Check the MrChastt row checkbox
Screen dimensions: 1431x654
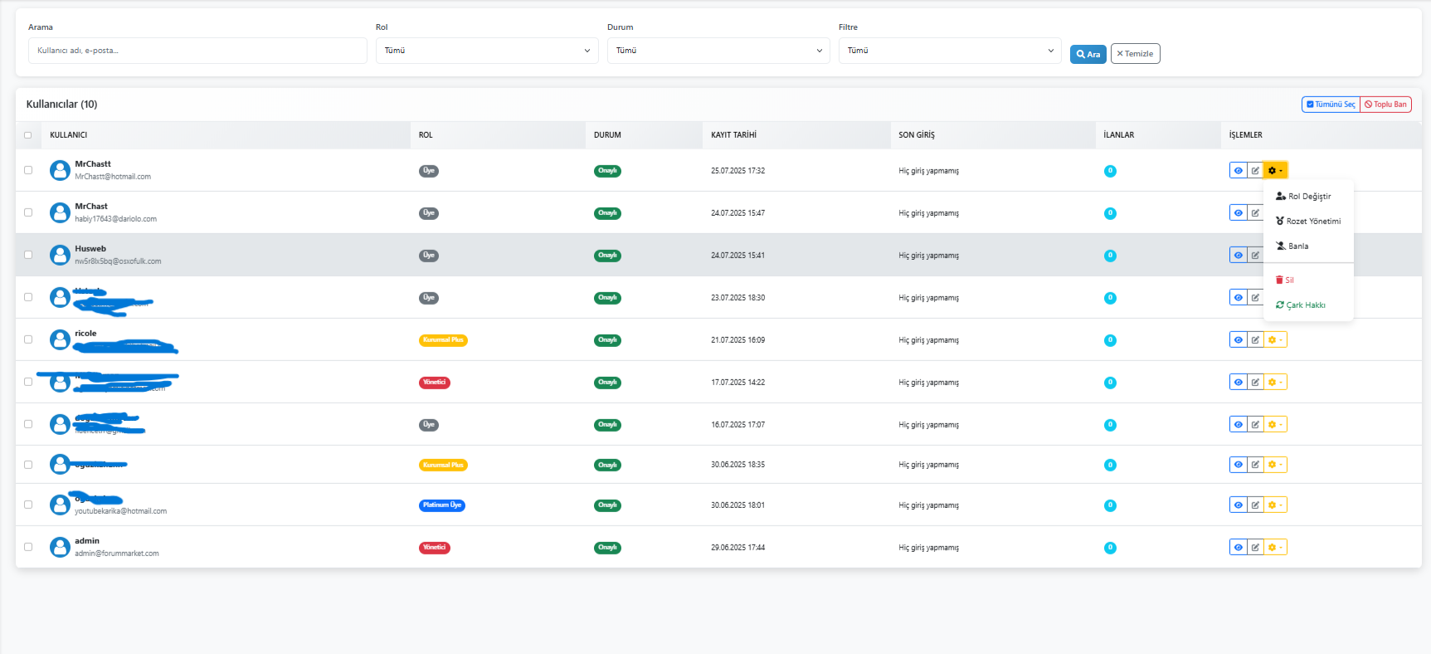point(28,170)
